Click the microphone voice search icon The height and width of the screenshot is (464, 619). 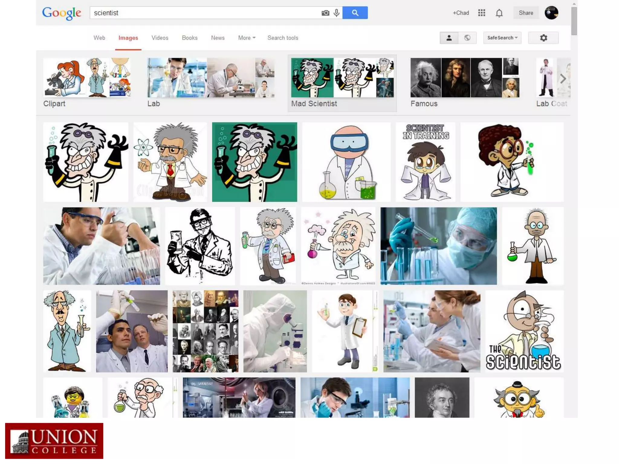[336, 13]
